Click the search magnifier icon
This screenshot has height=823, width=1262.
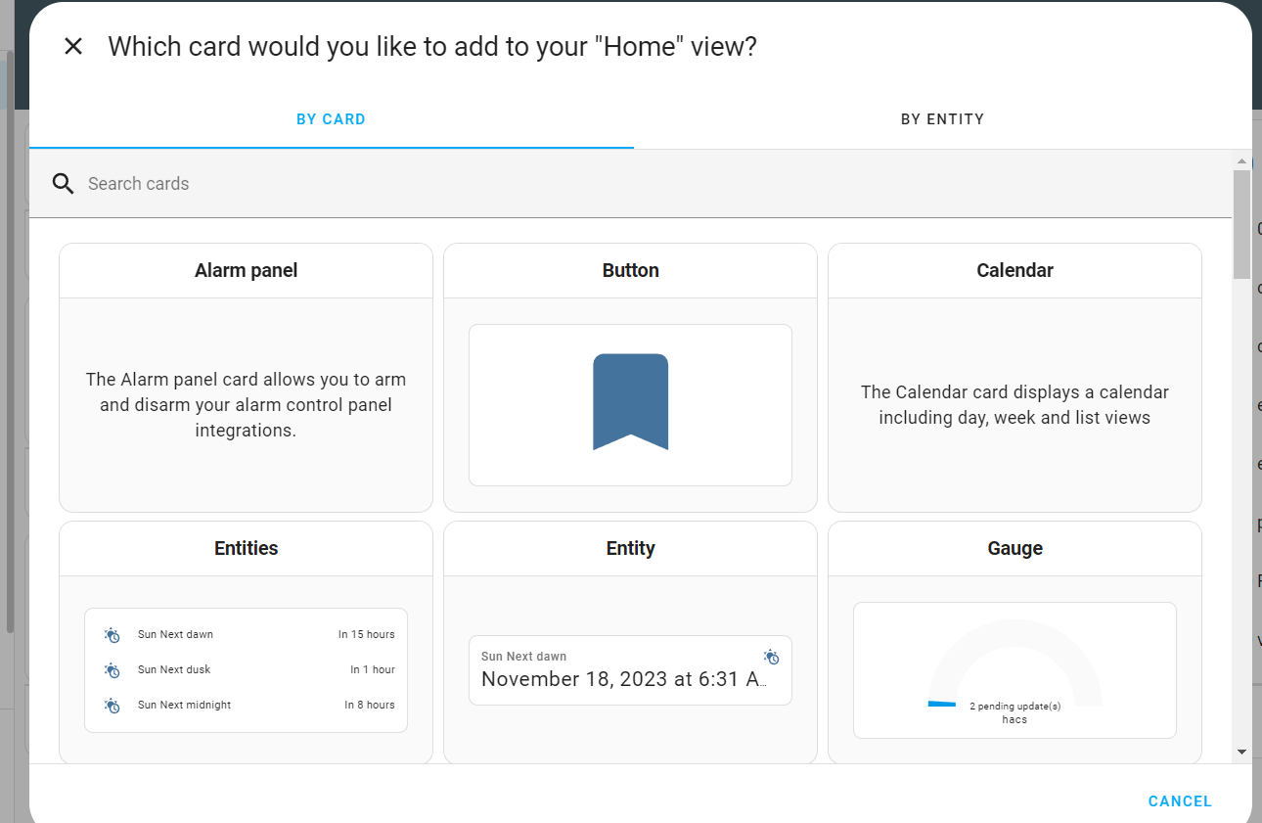tap(64, 184)
